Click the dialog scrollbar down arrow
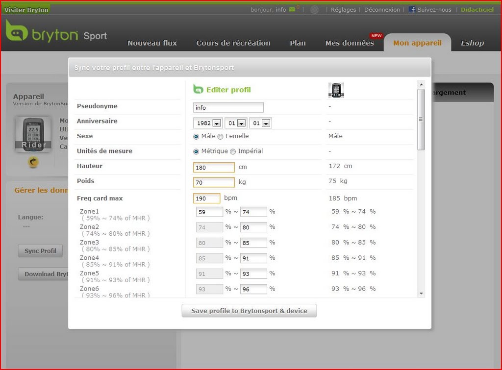Viewport: 502px width, 370px height. [x=421, y=294]
